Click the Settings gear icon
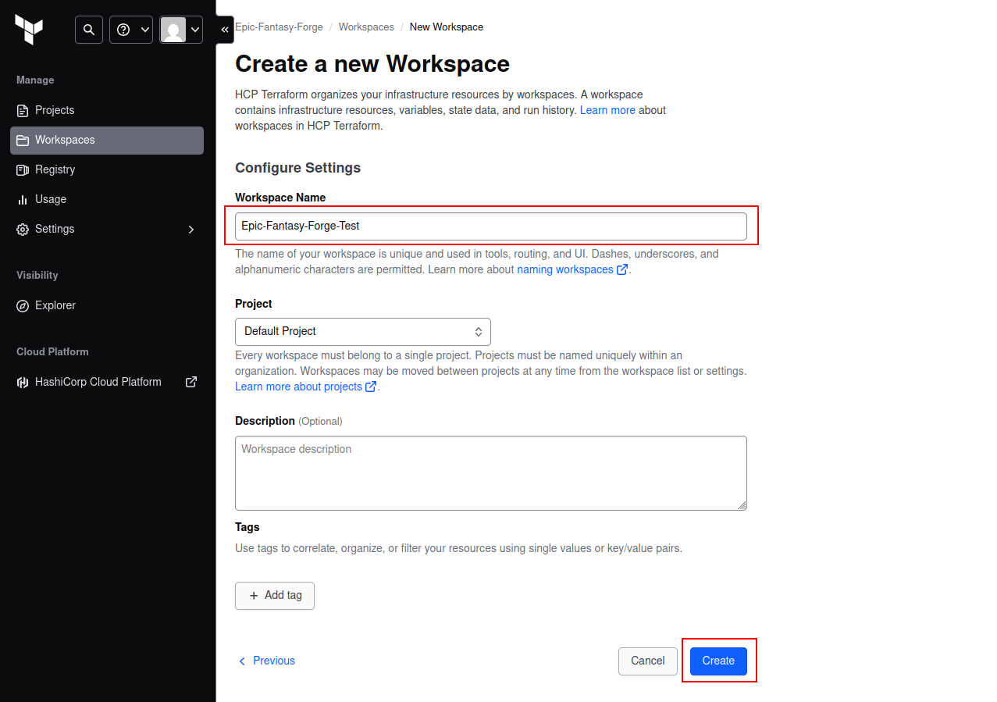 tap(23, 230)
